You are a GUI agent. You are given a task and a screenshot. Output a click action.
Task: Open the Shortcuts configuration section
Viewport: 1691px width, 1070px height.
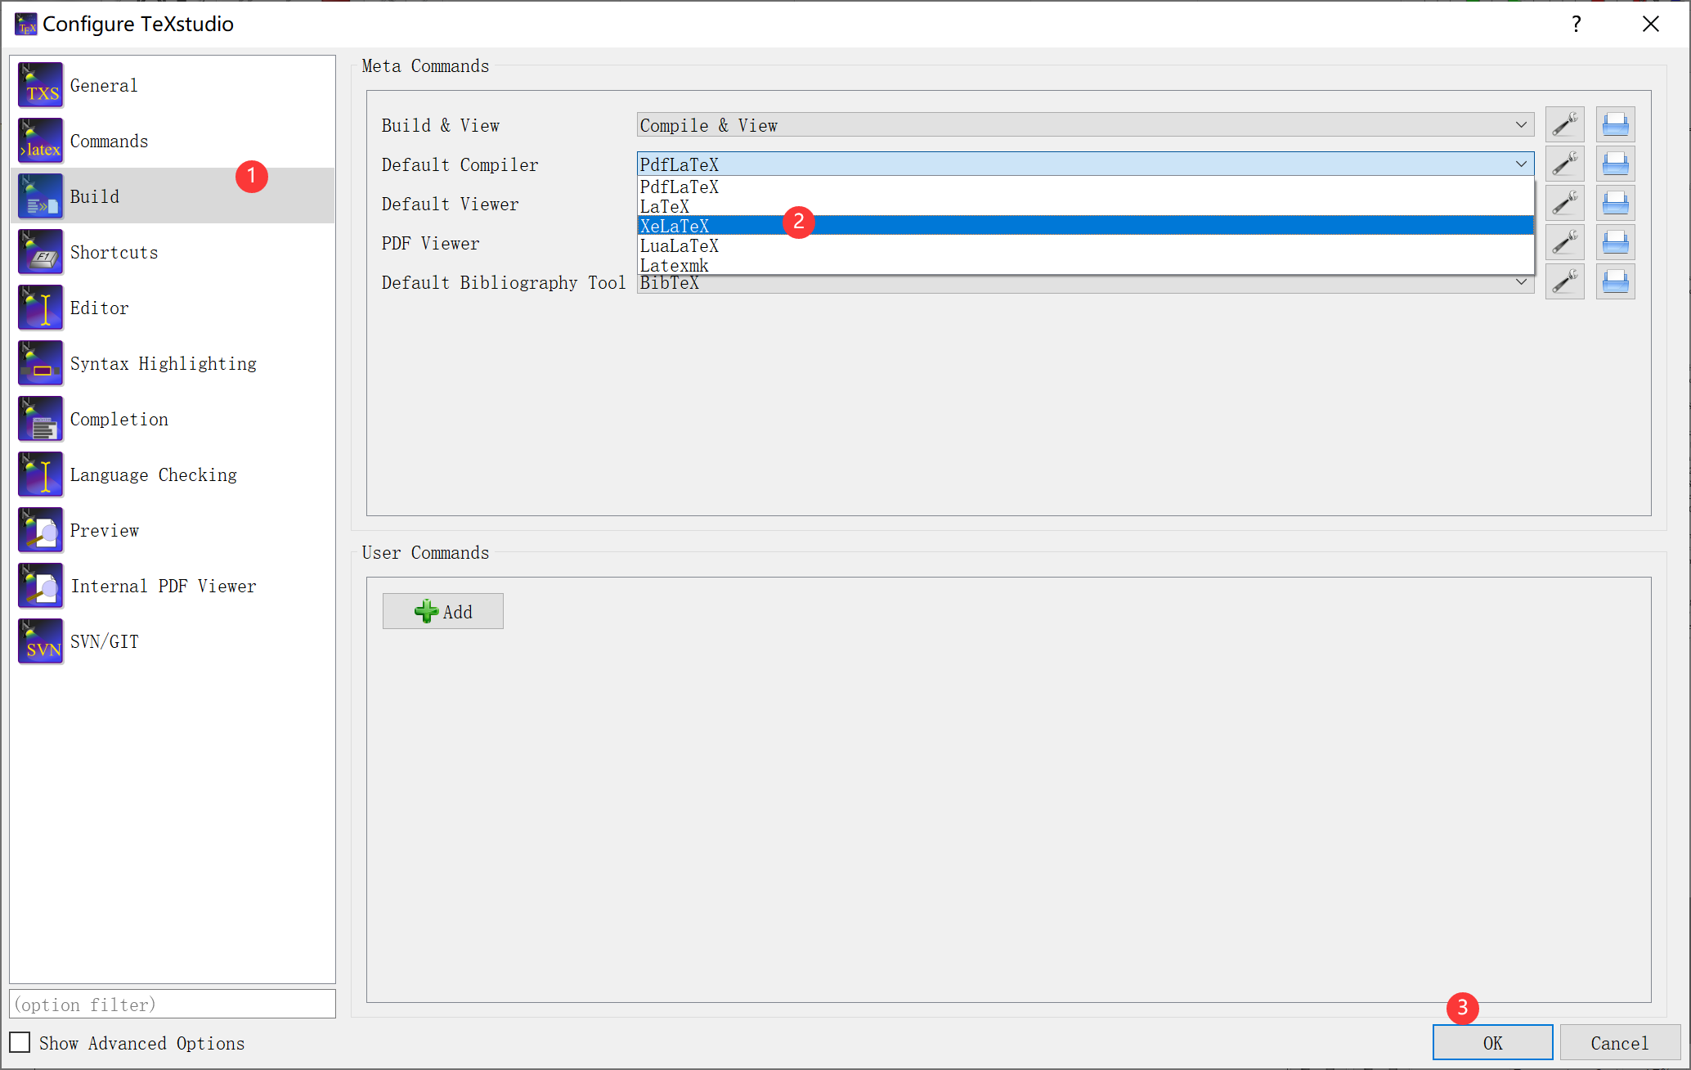click(114, 252)
